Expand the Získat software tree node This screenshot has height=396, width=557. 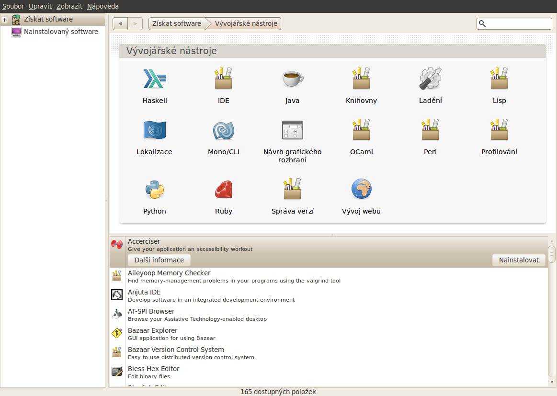pyautogui.click(x=5, y=20)
